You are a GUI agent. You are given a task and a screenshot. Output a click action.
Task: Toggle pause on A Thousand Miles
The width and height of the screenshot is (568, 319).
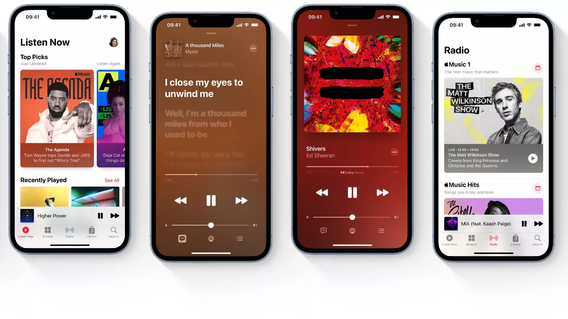click(x=211, y=200)
